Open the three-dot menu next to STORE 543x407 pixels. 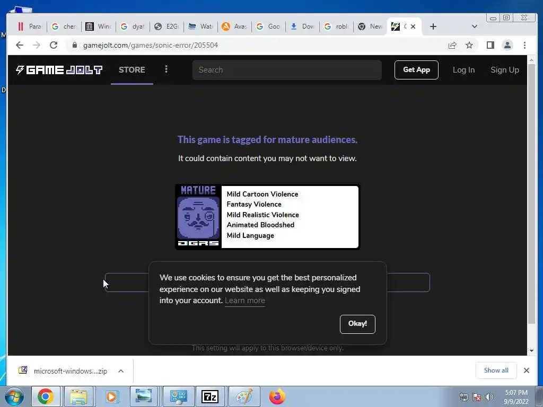point(166,69)
